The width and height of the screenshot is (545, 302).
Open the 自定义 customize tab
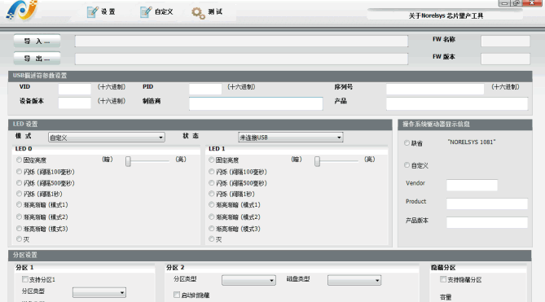[156, 11]
